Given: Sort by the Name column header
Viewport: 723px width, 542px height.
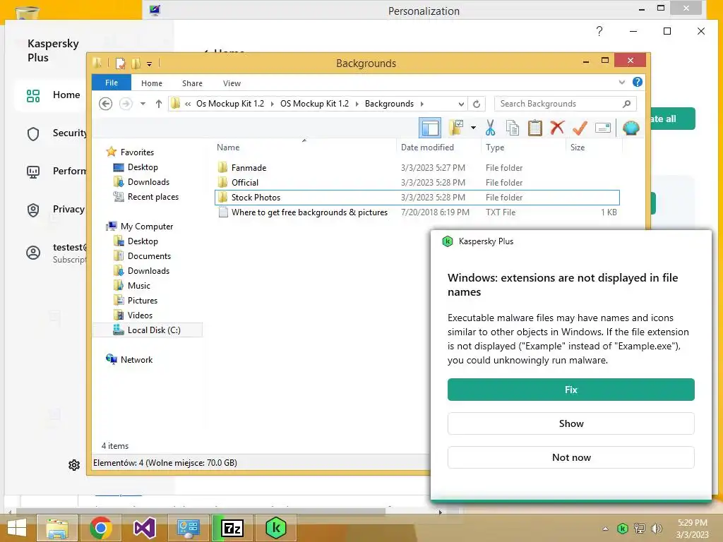Looking at the screenshot, I should click(228, 147).
